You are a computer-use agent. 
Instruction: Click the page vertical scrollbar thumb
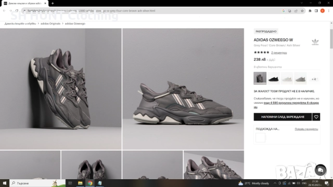pyautogui.click(x=331, y=39)
